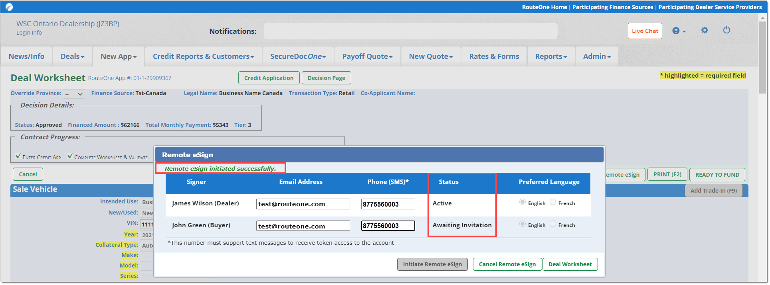Open the Credit Application page

[x=269, y=78]
